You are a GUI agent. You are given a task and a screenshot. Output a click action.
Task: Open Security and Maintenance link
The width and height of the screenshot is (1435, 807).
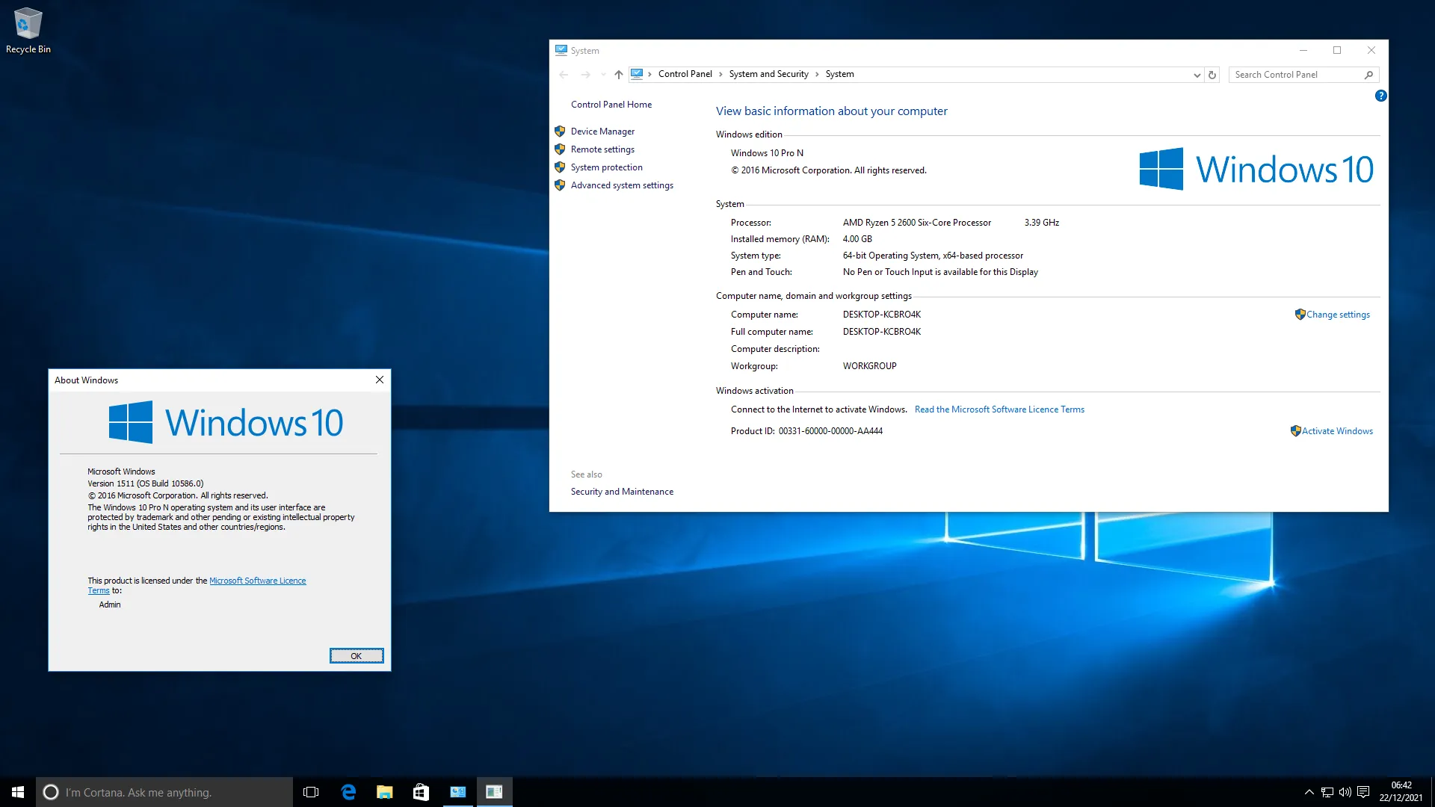click(622, 492)
